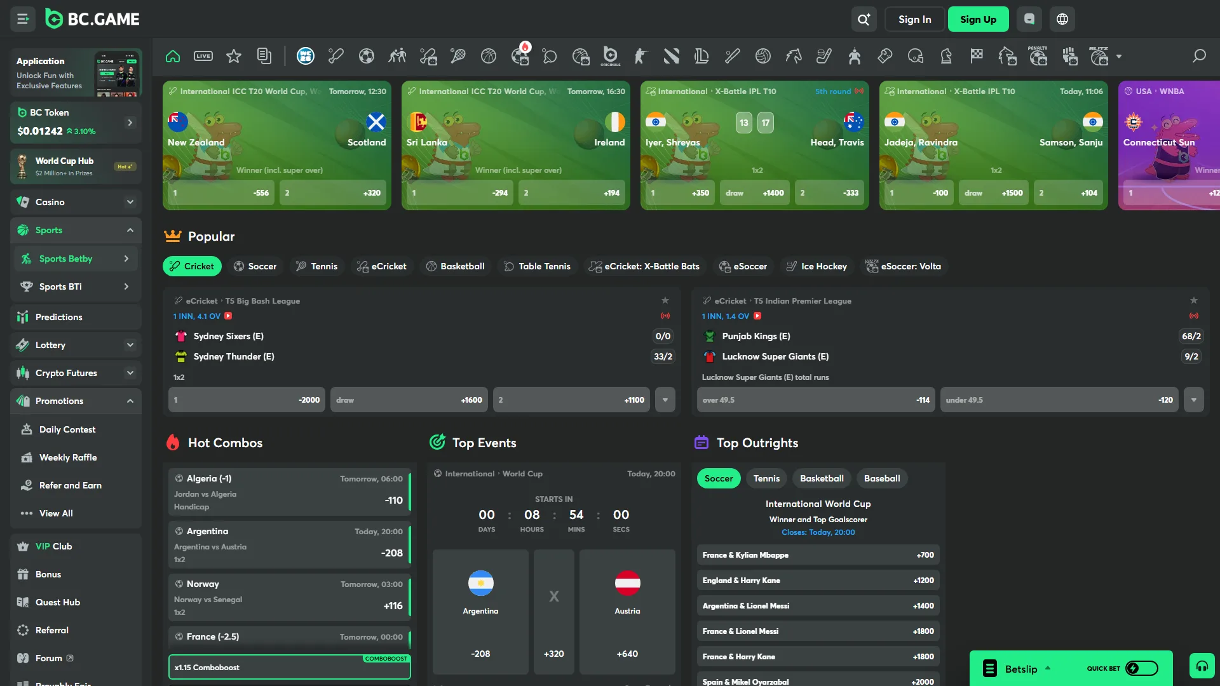This screenshot has width=1220, height=686.
Task: Switch Top Outrights to Basketball
Action: click(822, 478)
